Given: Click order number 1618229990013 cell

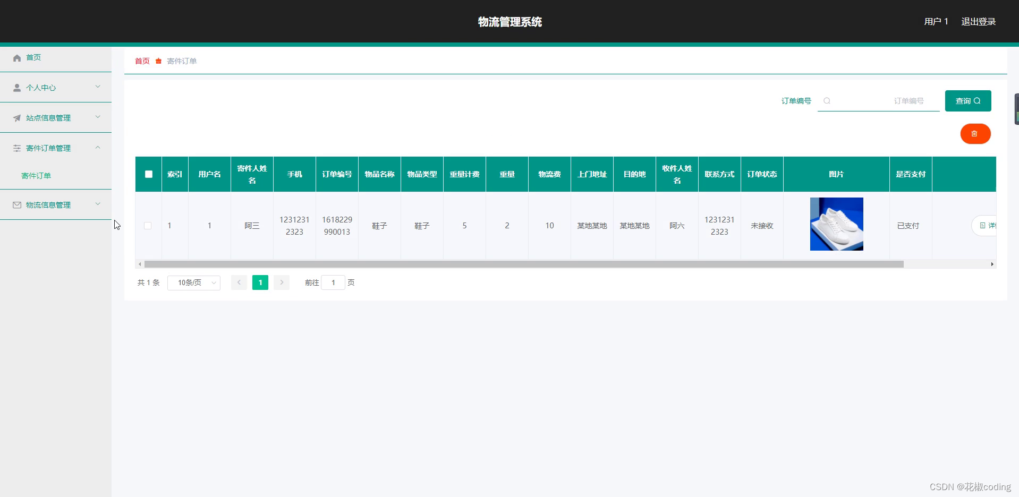Looking at the screenshot, I should (x=337, y=226).
